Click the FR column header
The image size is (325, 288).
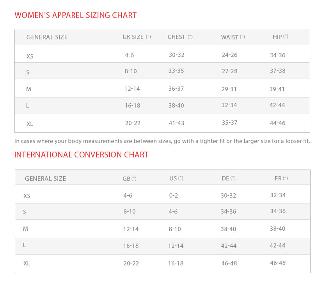281,178
